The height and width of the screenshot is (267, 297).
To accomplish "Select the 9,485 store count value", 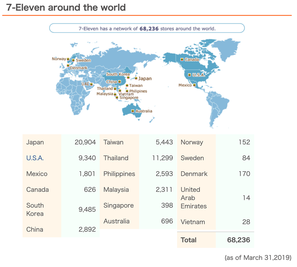I will (x=87, y=209).
